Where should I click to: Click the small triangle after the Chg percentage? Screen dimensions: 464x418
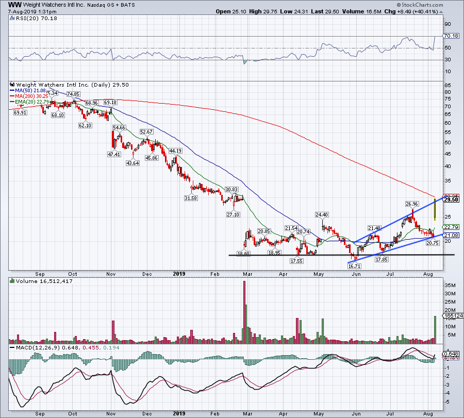pos(441,12)
